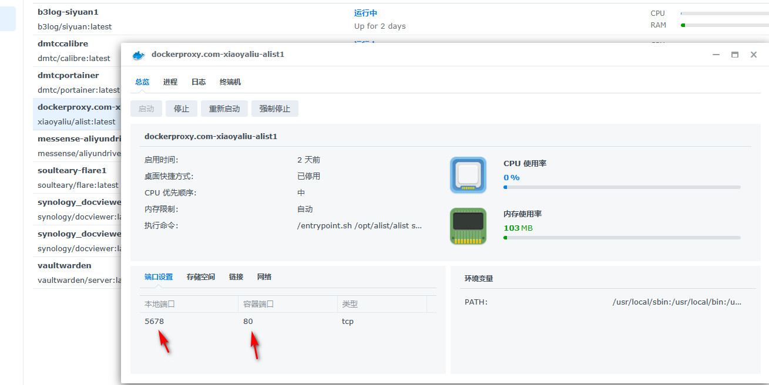
Task: Select the soulteary-flare1 container row
Action: click(x=77, y=178)
